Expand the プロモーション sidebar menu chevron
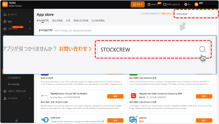Screen dimensions: 219x124 click(30, 29)
